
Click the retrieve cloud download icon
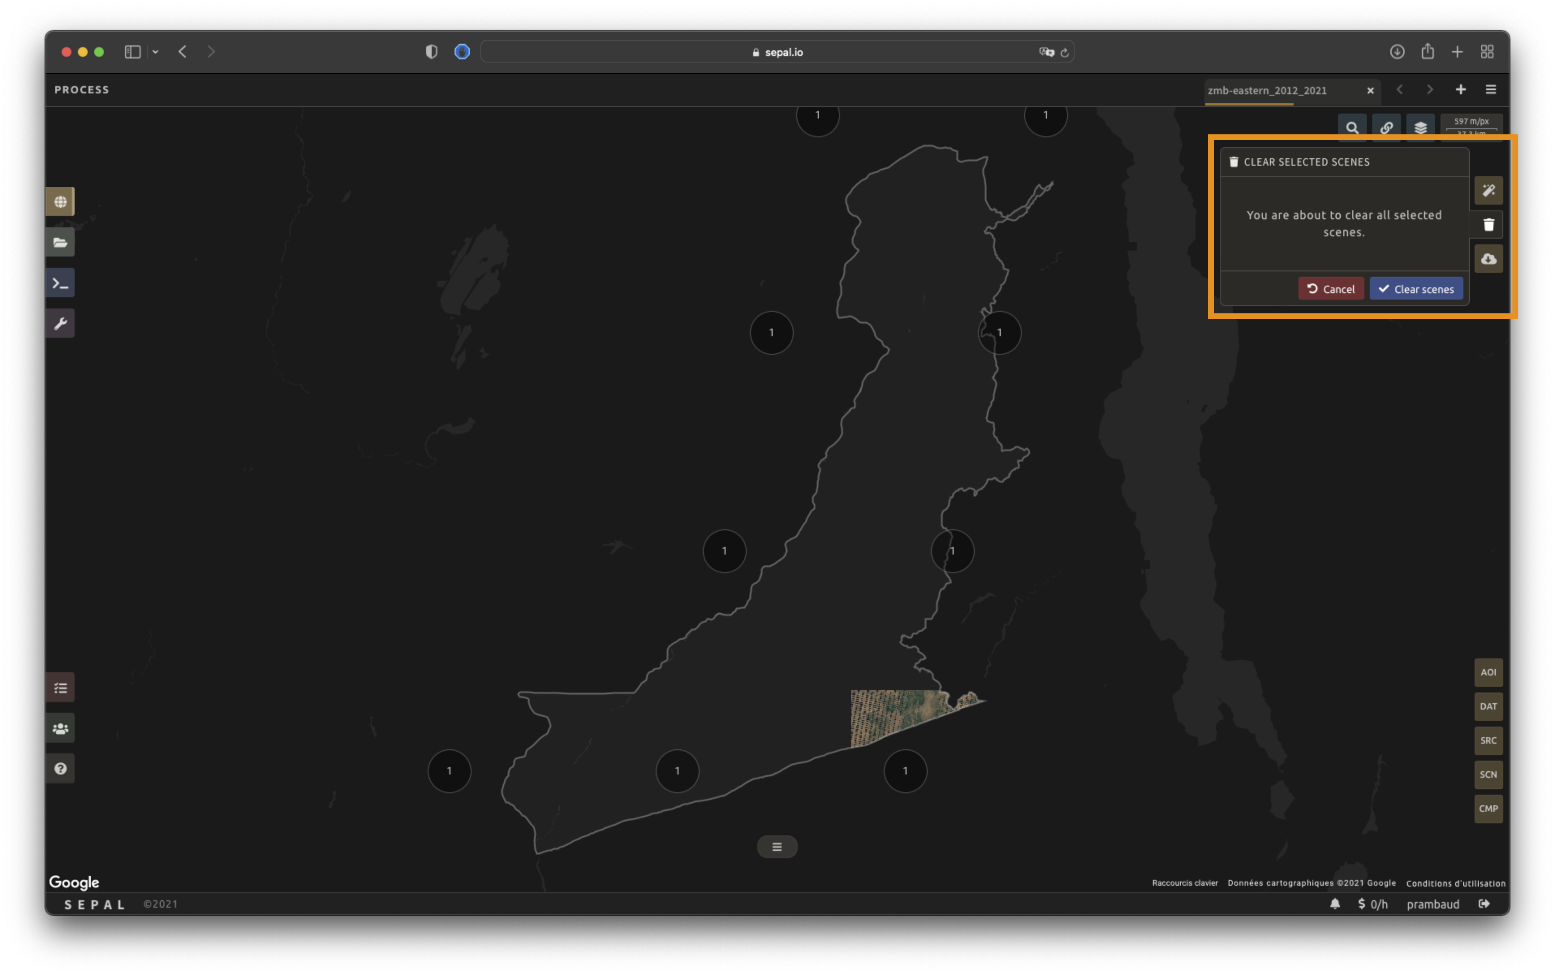tap(1488, 259)
